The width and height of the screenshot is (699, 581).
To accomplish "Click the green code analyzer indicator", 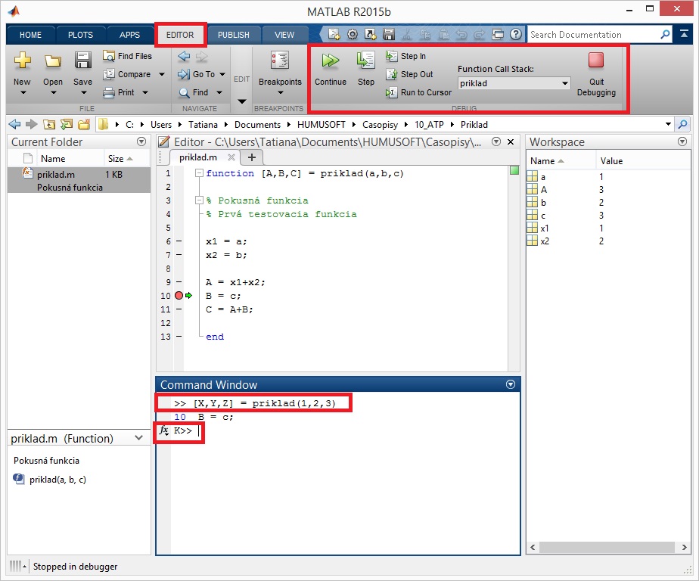I will click(x=514, y=170).
